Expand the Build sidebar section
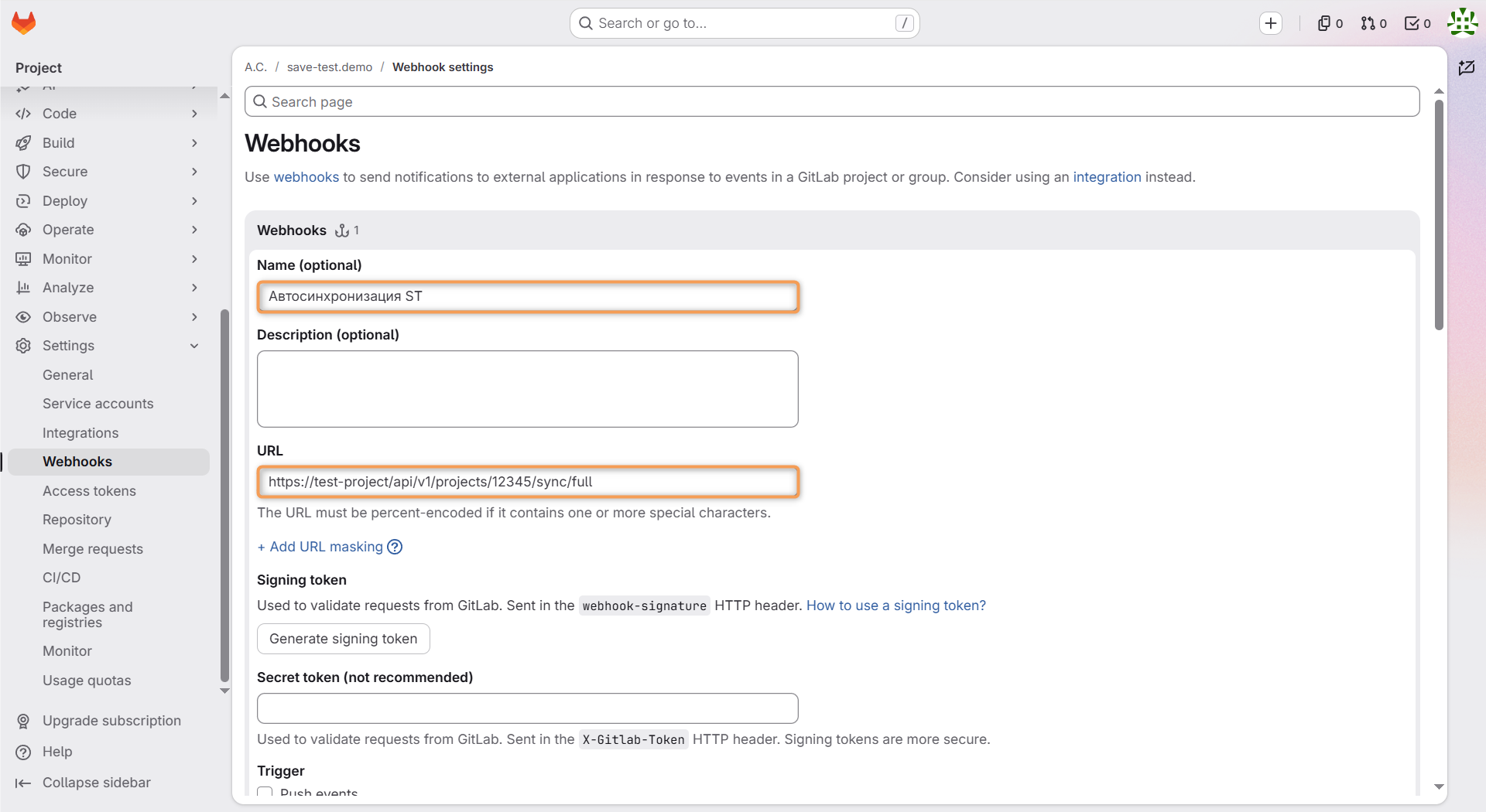The image size is (1486, 812). tap(108, 143)
